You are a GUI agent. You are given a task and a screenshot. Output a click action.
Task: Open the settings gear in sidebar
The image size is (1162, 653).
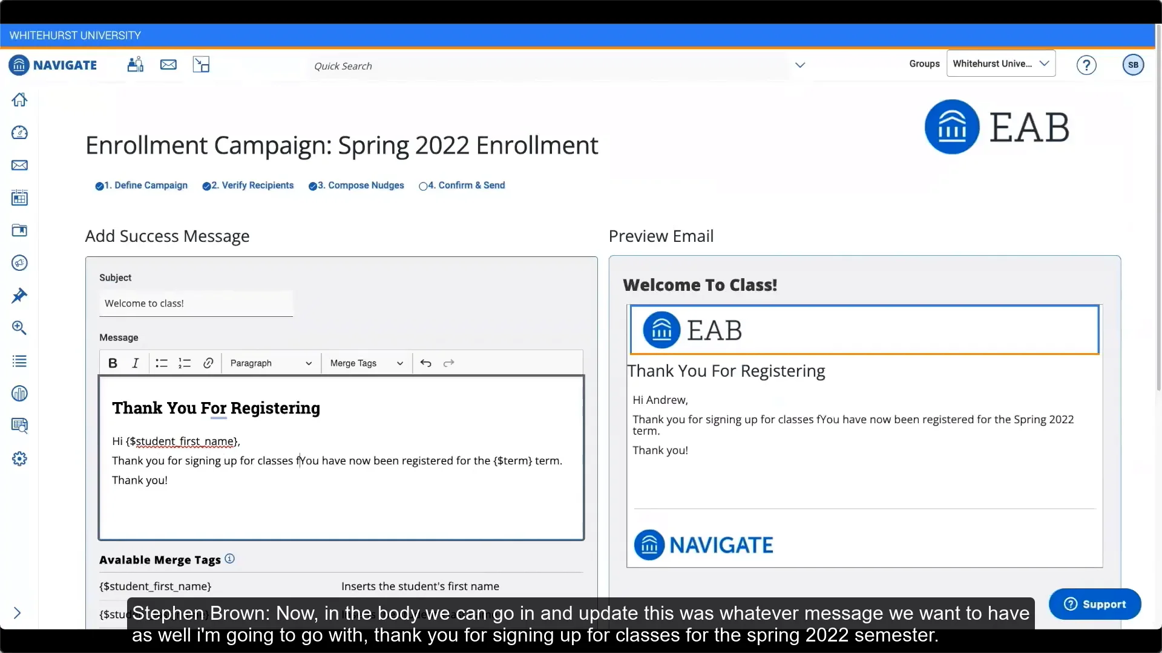coord(19,459)
